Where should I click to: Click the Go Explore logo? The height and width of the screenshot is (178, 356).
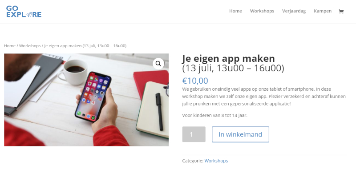click(24, 12)
